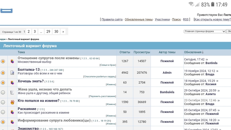Open the Главная страница форума dropdown

coord(205,31)
